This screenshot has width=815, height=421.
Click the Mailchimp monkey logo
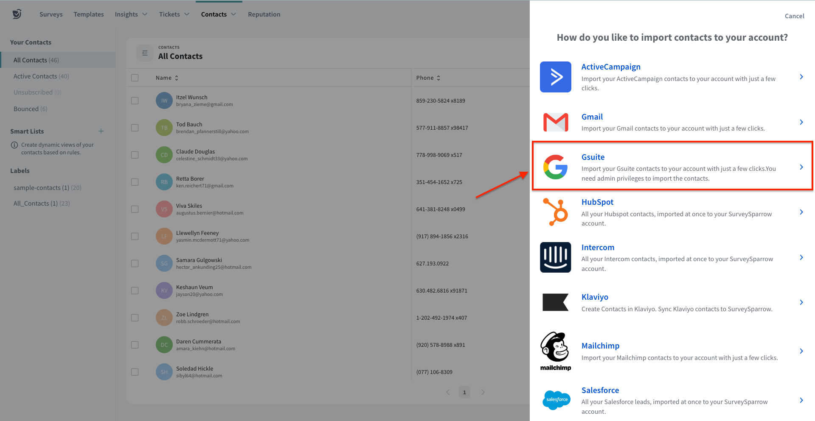(555, 351)
